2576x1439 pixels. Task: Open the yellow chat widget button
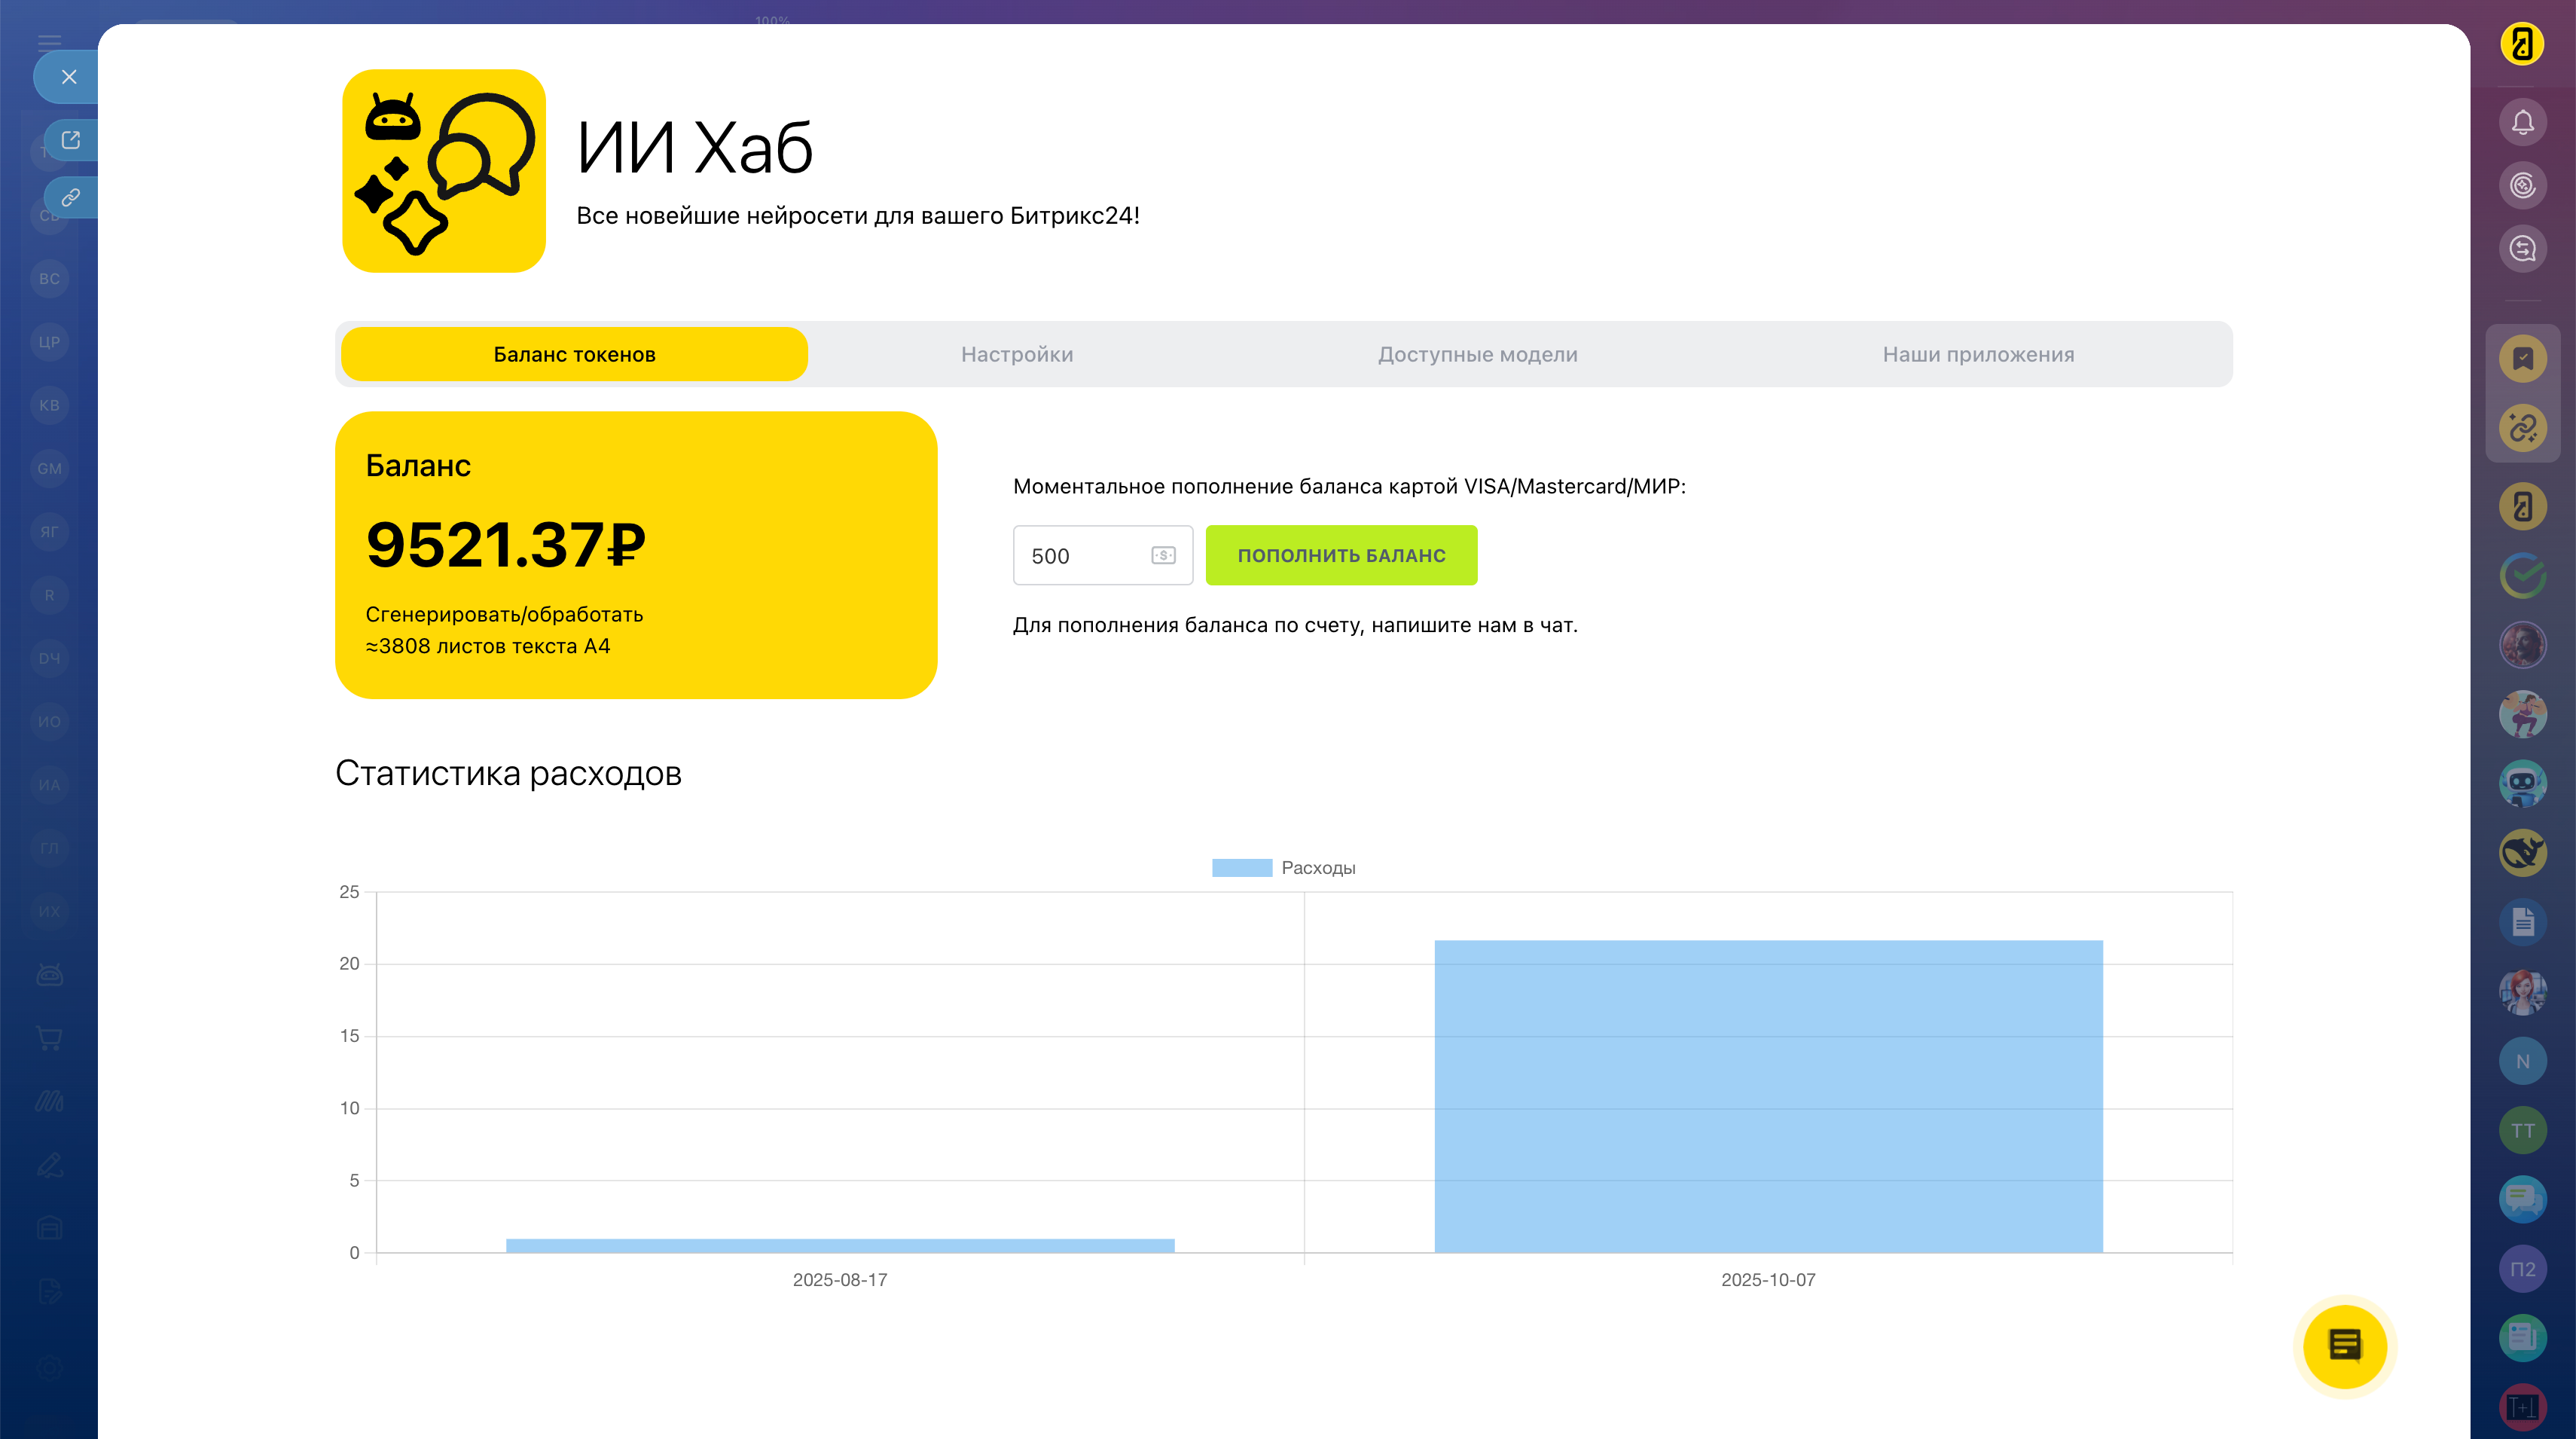(2344, 1345)
